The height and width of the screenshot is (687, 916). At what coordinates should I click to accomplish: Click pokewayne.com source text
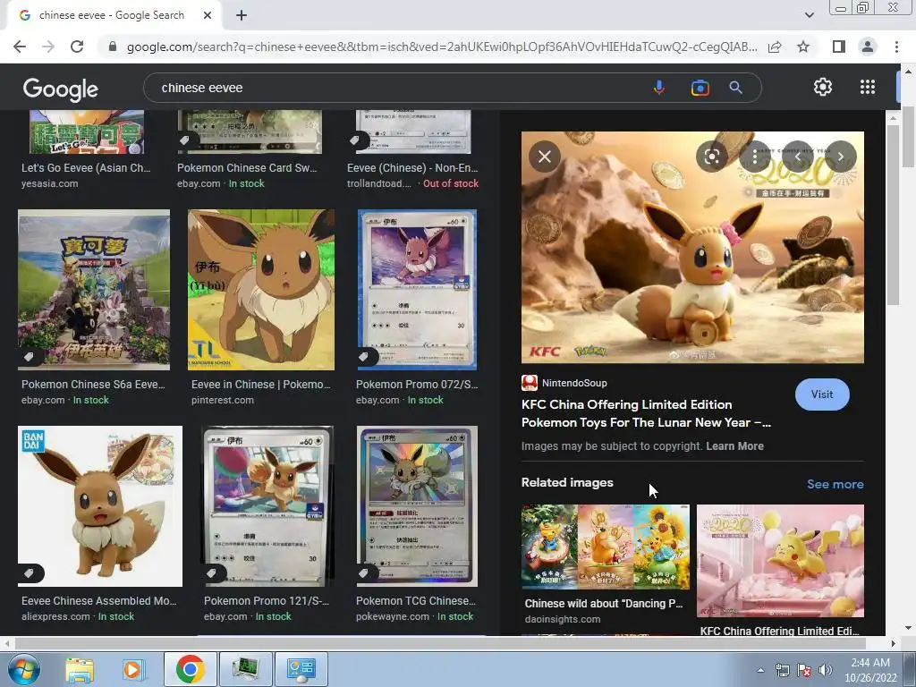pos(393,616)
